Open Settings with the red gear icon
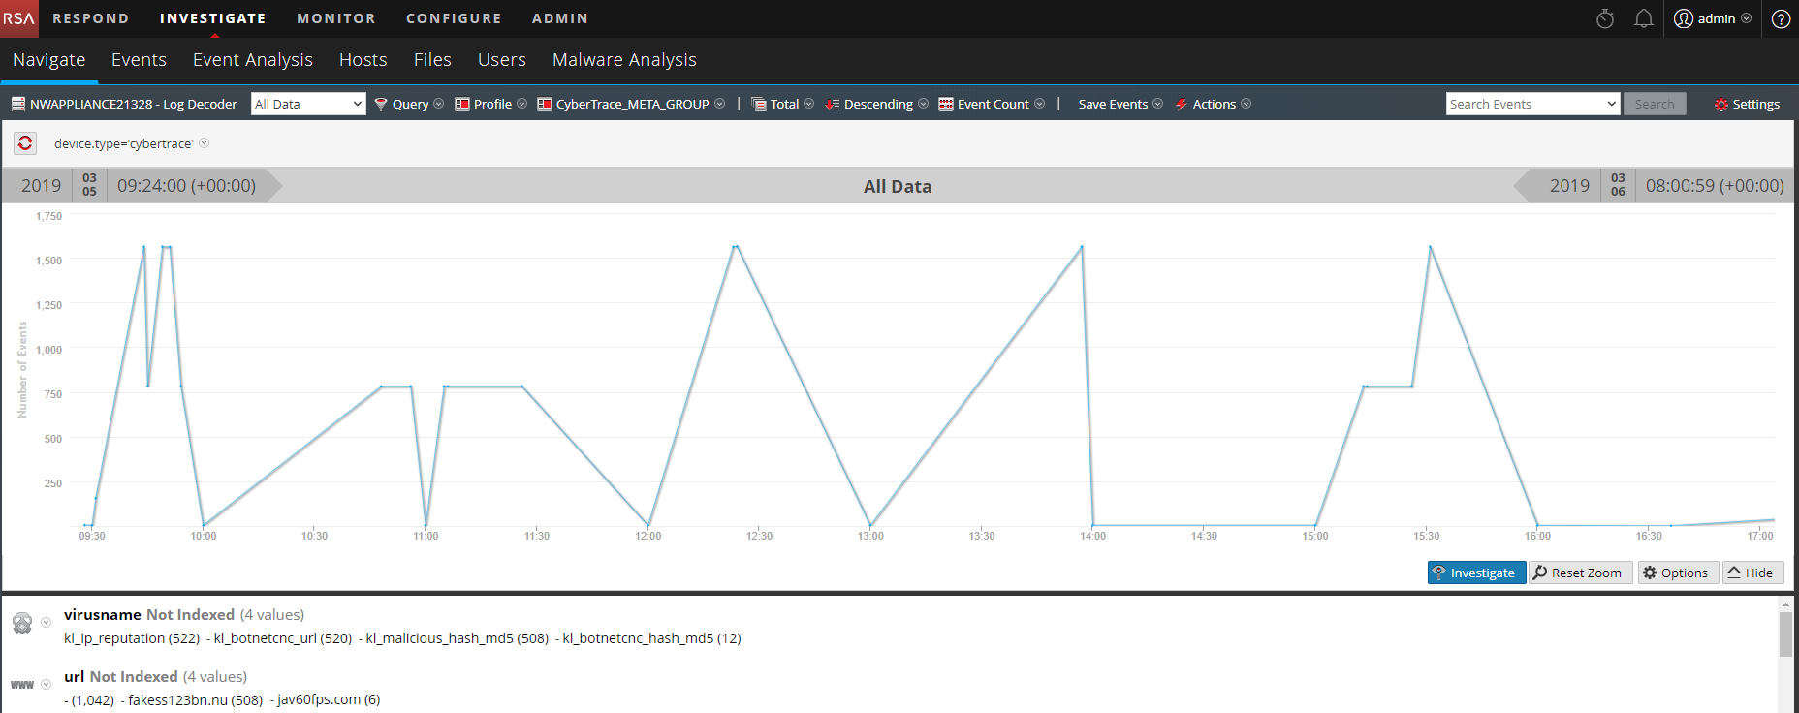 [x=1747, y=104]
